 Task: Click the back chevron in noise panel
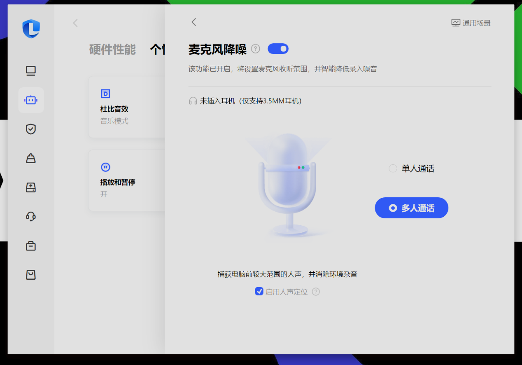tap(194, 22)
